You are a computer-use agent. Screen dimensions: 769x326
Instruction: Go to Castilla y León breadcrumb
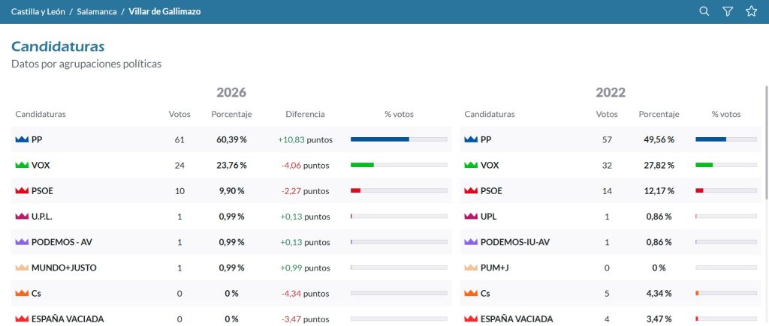(38, 11)
